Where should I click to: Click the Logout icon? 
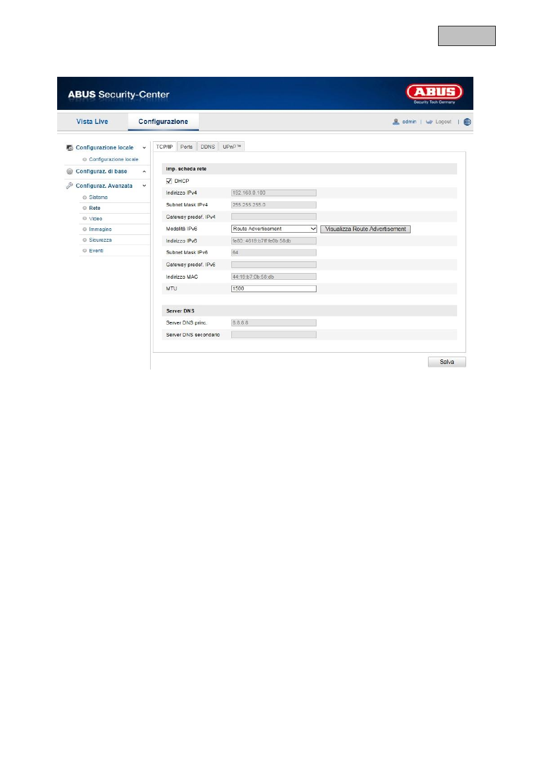pyautogui.click(x=429, y=122)
